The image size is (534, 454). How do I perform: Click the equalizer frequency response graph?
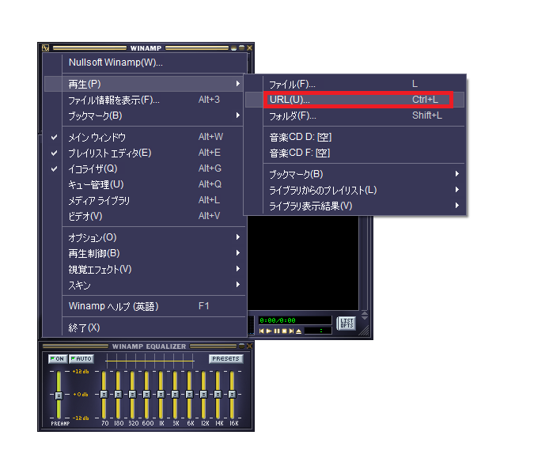point(150,361)
